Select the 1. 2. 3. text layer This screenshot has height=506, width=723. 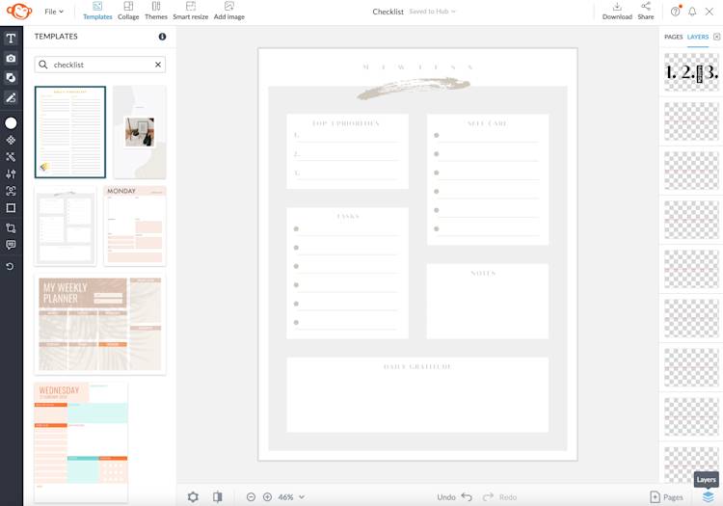[691, 72]
